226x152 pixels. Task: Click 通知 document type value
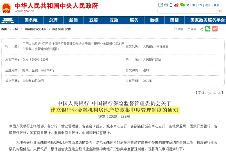[x=146, y=70]
